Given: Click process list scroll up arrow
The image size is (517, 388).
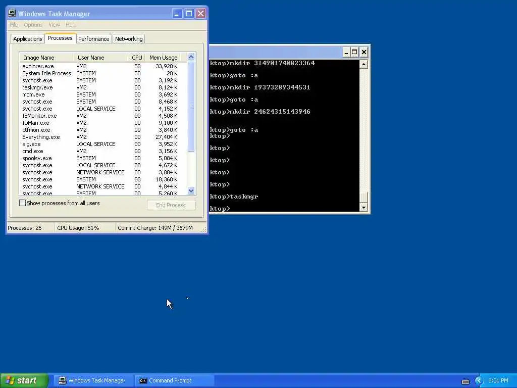Looking at the screenshot, I should 191,57.
